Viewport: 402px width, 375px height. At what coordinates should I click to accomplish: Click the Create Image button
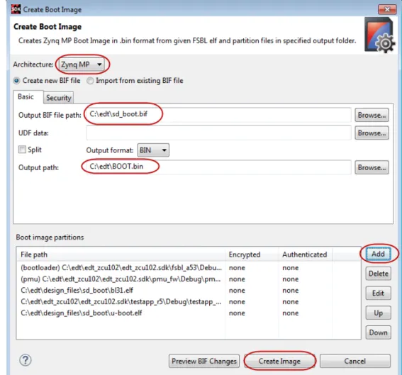[279, 361]
